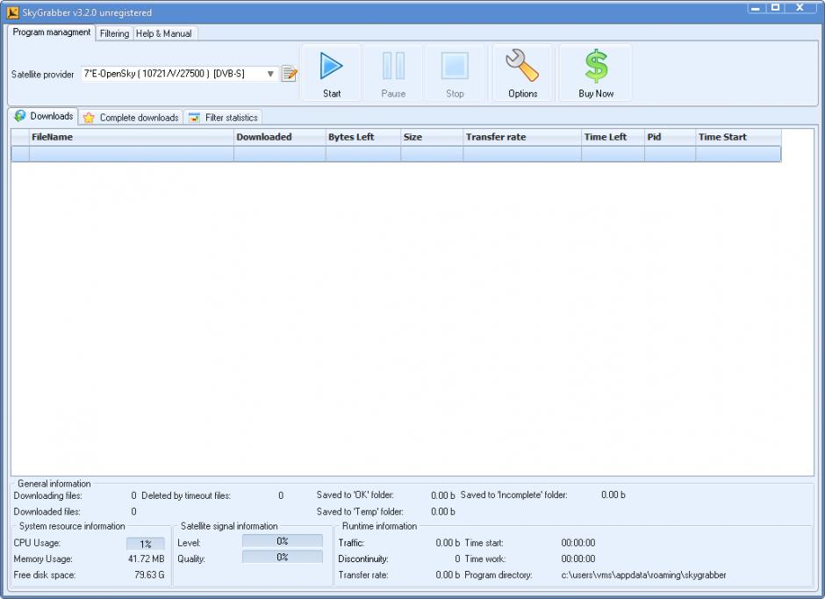Sort by Downloaded column header

pyautogui.click(x=279, y=137)
